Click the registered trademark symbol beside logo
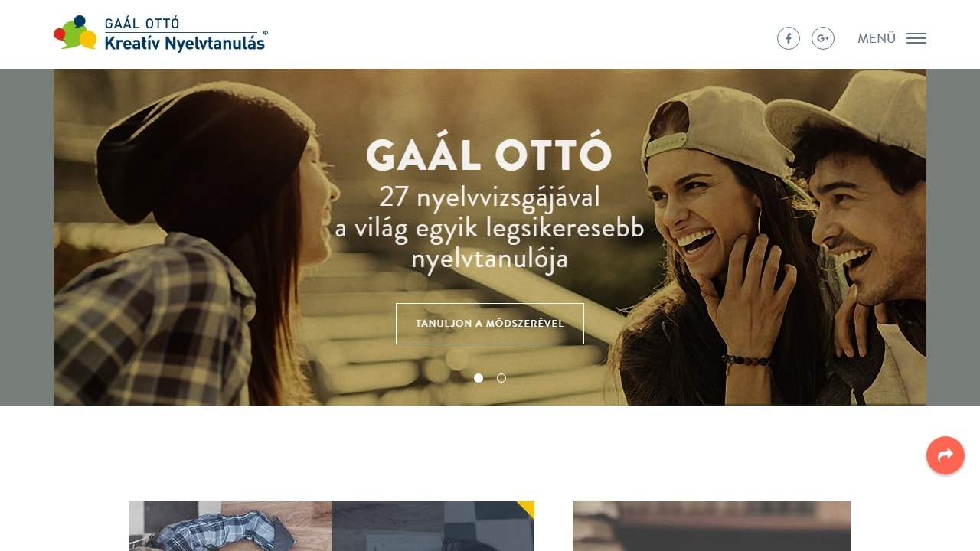The height and width of the screenshot is (551, 980). (x=265, y=33)
